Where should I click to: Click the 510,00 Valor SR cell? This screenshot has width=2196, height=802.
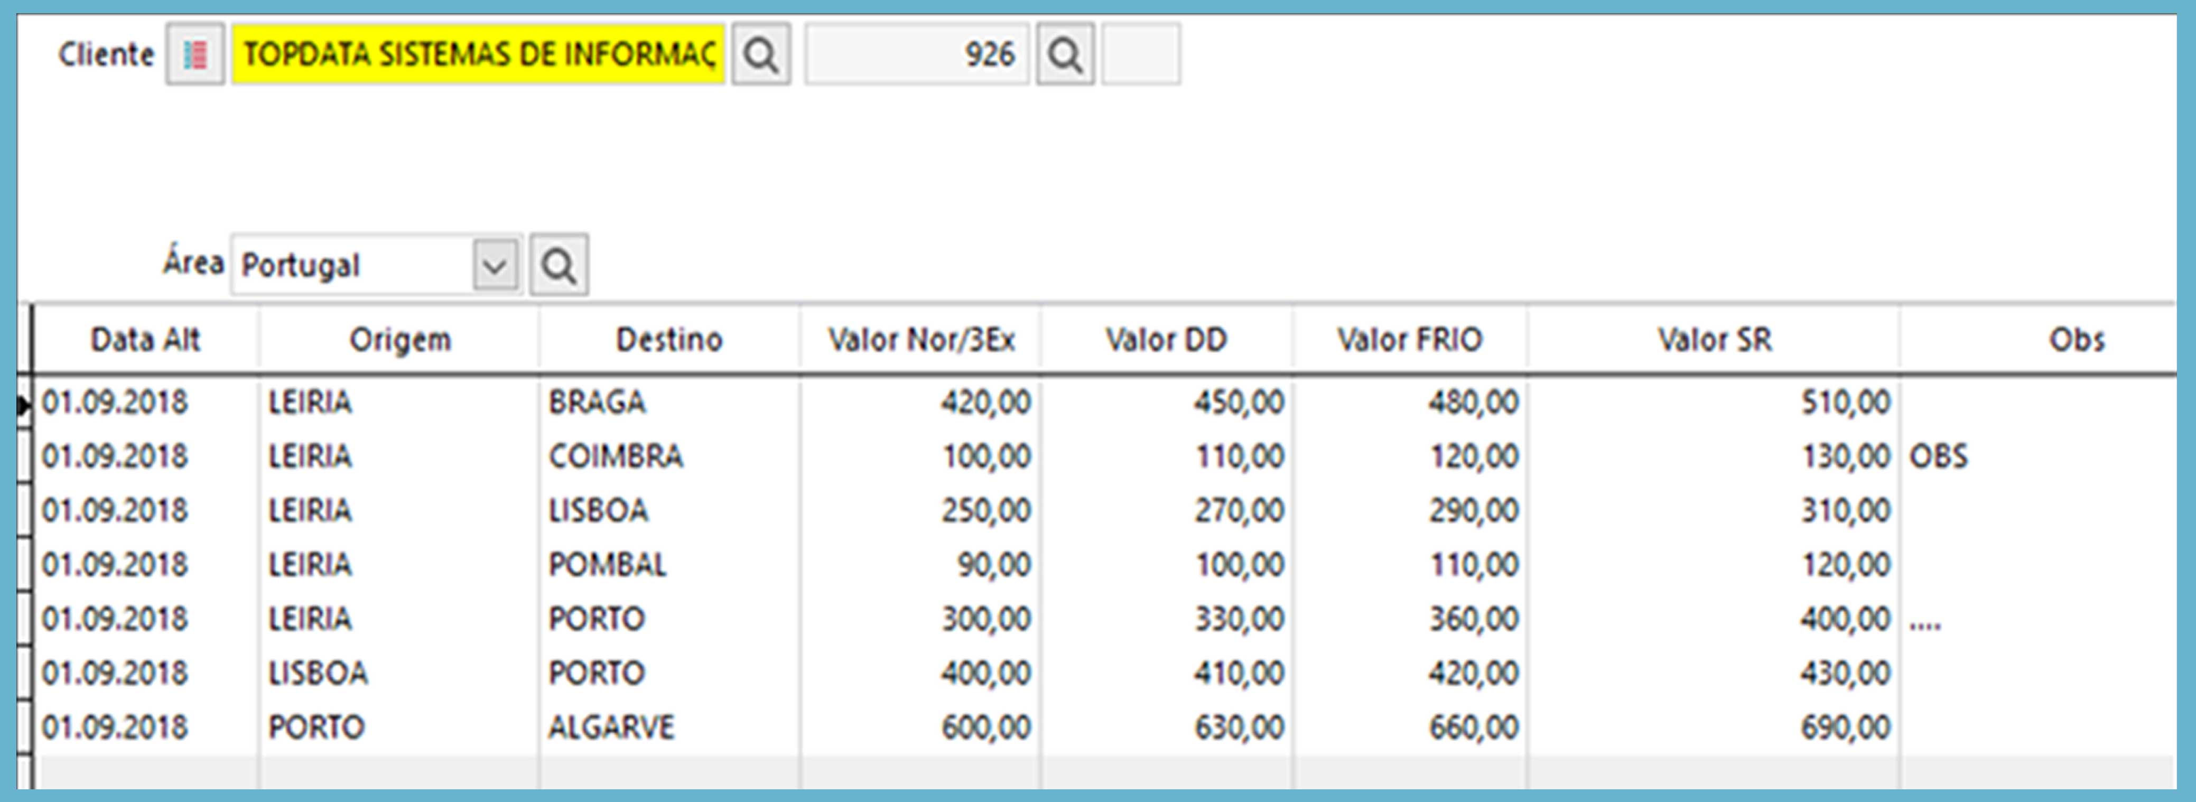click(1714, 402)
